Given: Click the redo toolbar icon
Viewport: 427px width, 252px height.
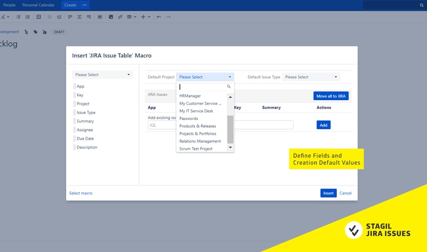Looking at the screenshot, I should 168,17.
